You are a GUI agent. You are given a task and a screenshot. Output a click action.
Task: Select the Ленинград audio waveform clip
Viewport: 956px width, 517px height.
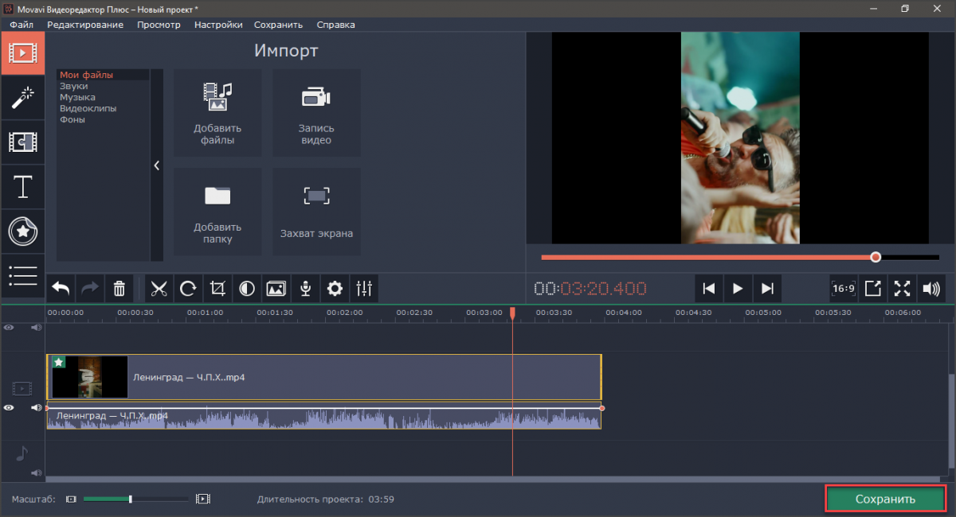click(x=324, y=418)
